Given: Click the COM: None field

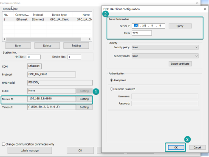Looking at the screenshot, I should coord(51,91).
